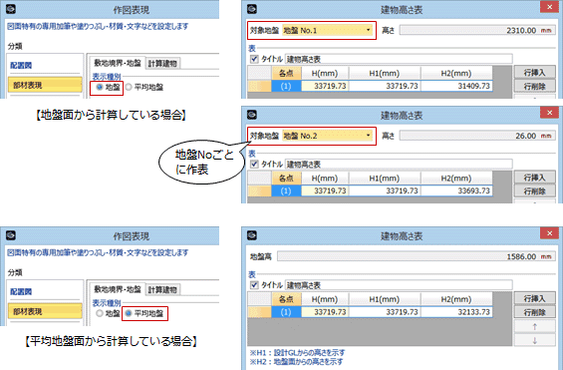Click H1(mm) cell 33719.73 in 地盤 No.1 dialog

385,86
